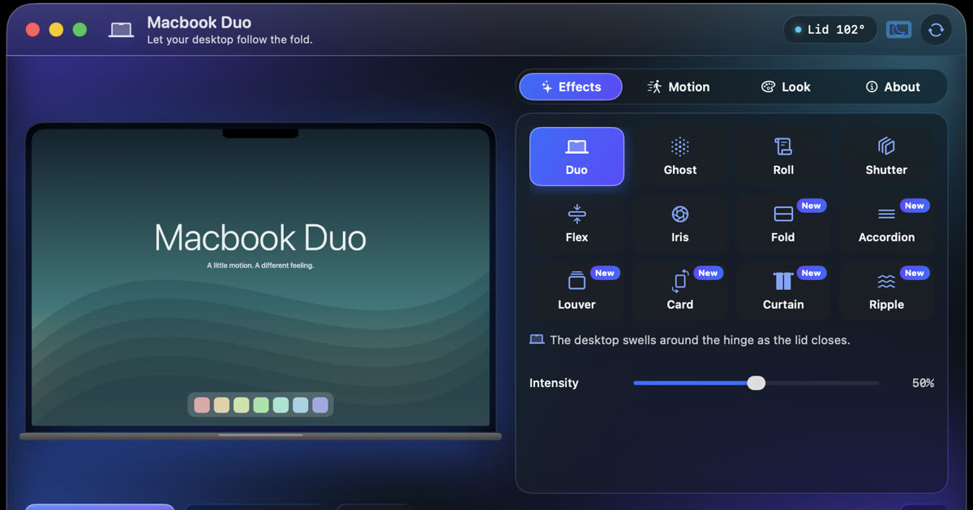Screen dimensions: 973x510
Task: Select the Shutter effect
Action: (x=886, y=156)
